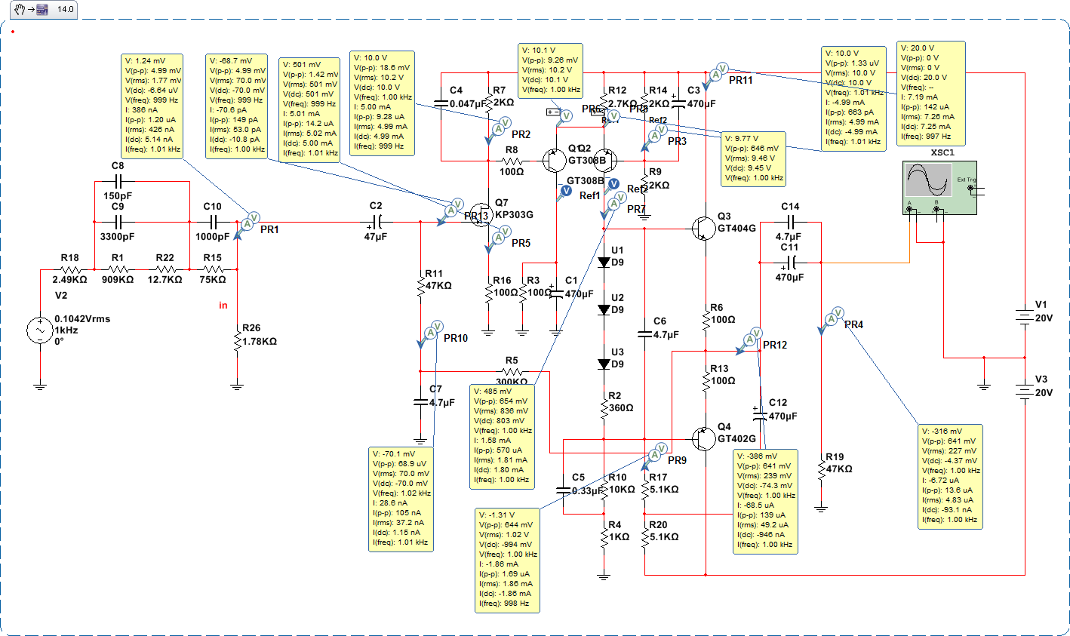The width and height of the screenshot is (1070, 636).
Task: Click the "GT402G" transistor label
Action: (736, 438)
